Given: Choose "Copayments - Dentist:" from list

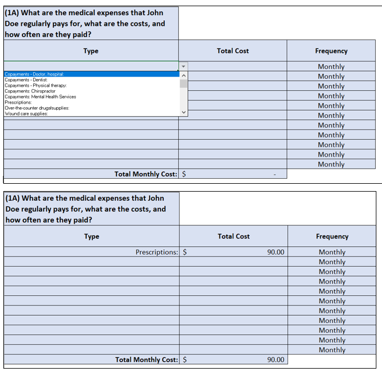Looking at the screenshot, I should pyautogui.click(x=92, y=79).
